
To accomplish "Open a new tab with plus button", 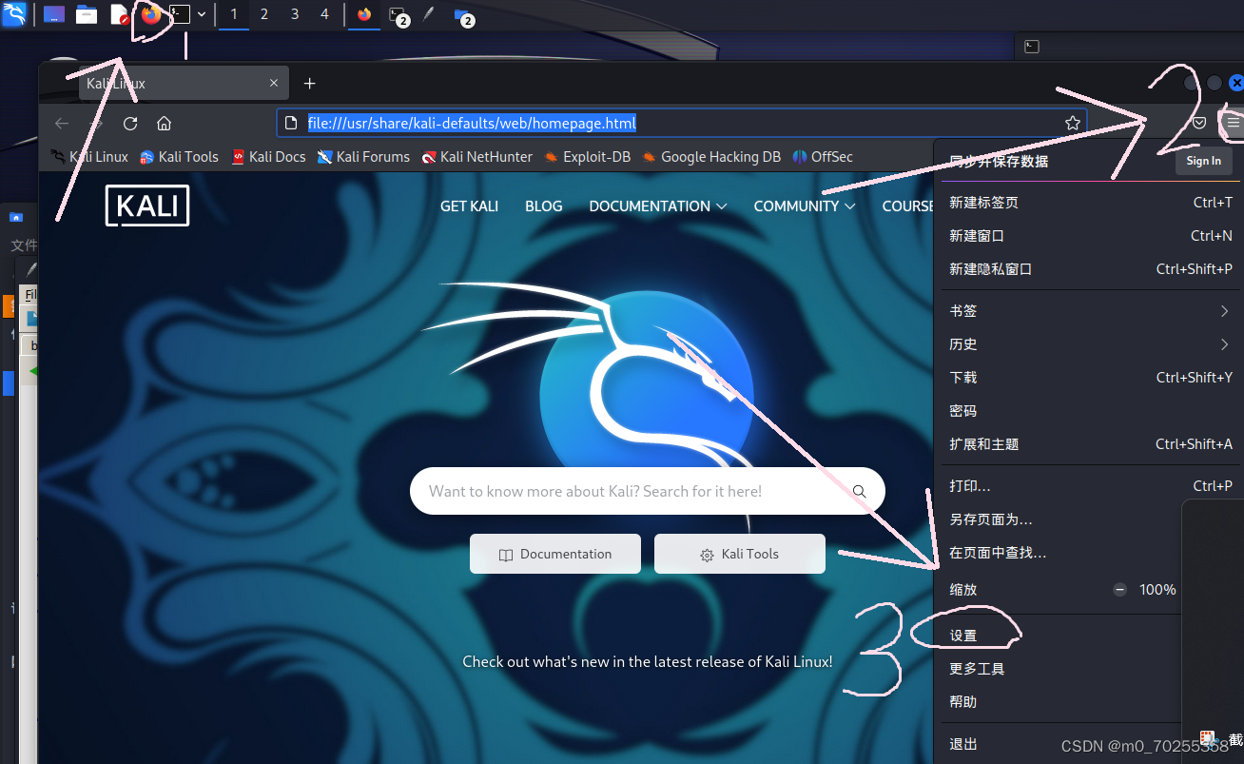I will [x=309, y=84].
